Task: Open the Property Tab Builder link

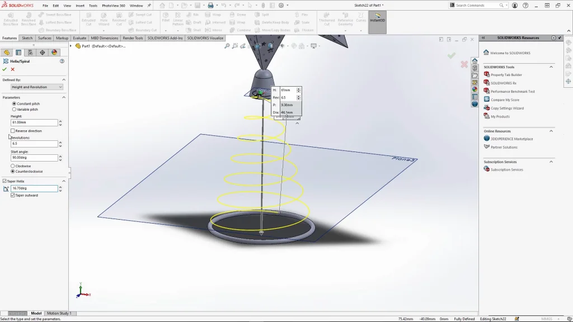Action: point(506,75)
